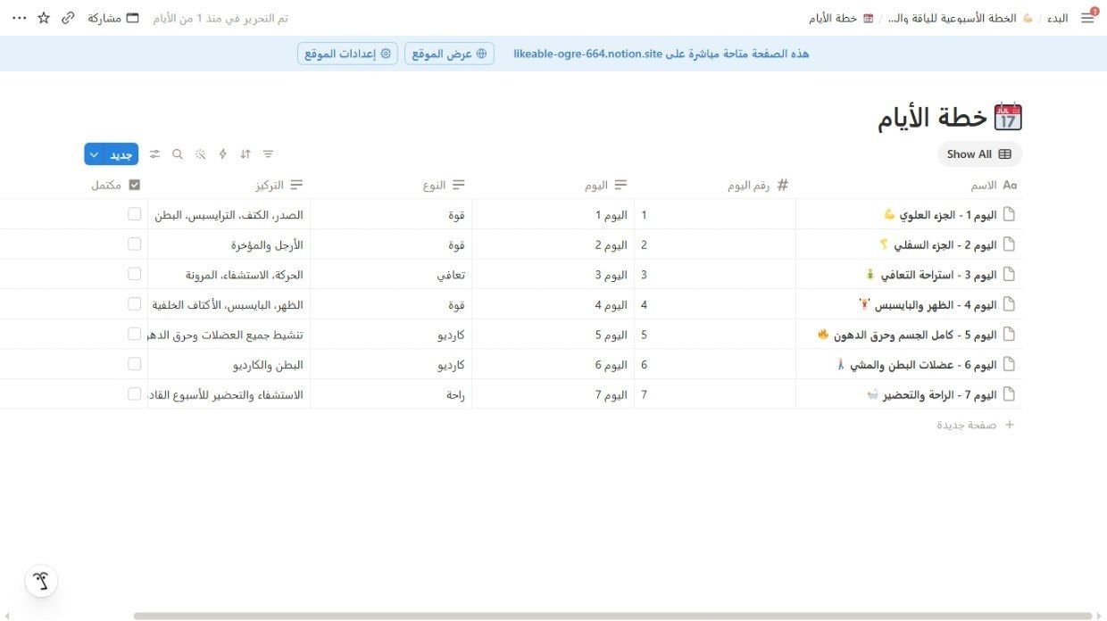Open the view settings sliders icon
The image size is (1107, 621).
(x=155, y=154)
